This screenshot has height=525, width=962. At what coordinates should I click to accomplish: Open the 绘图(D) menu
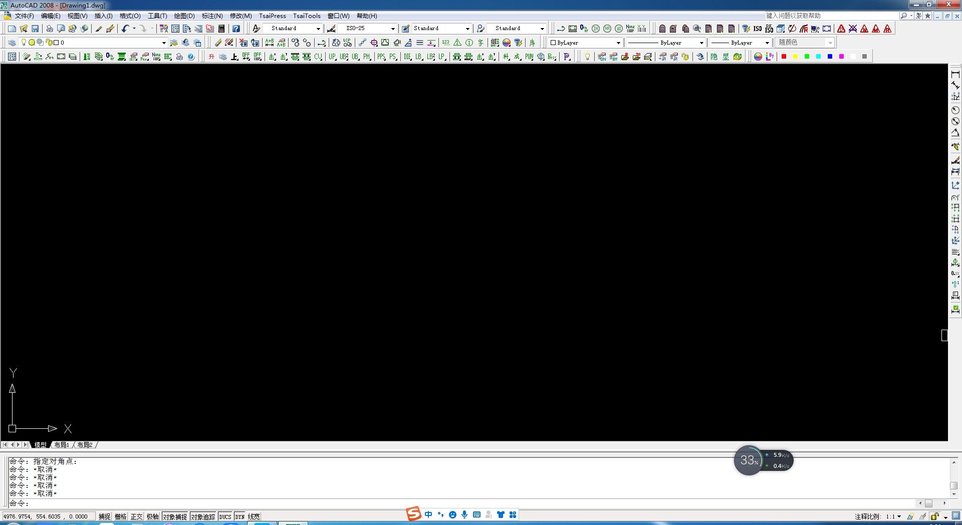pos(184,16)
